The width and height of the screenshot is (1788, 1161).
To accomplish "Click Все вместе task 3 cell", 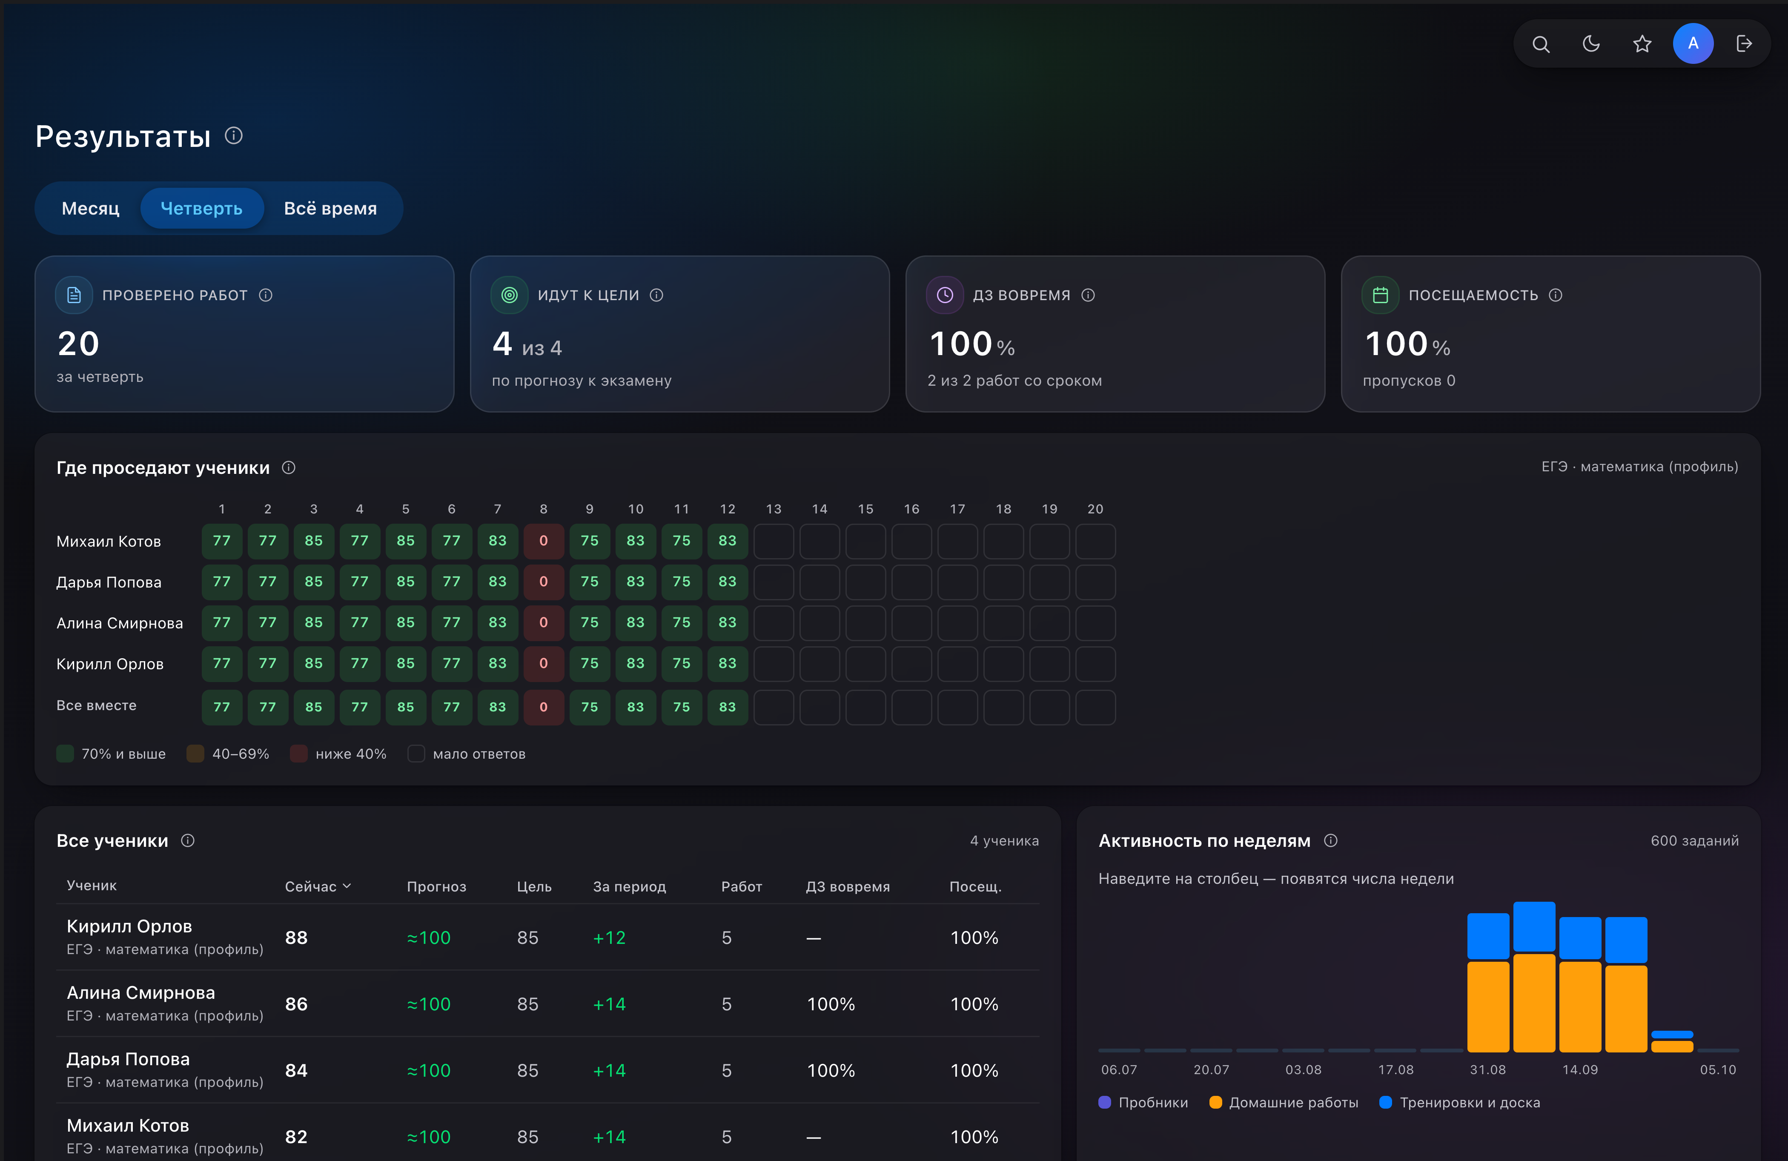I will coord(313,707).
